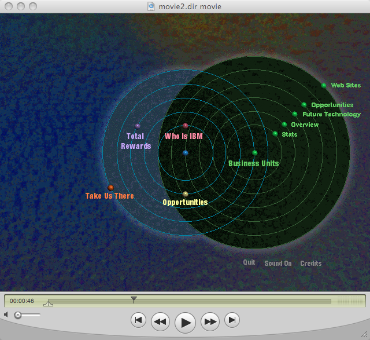Open the yellow Opportunities label
The height and width of the screenshot is (340, 370).
point(185,202)
